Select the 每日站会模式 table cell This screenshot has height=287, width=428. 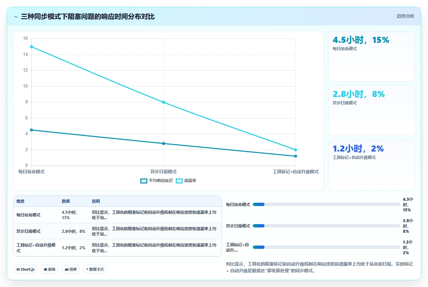(36, 215)
